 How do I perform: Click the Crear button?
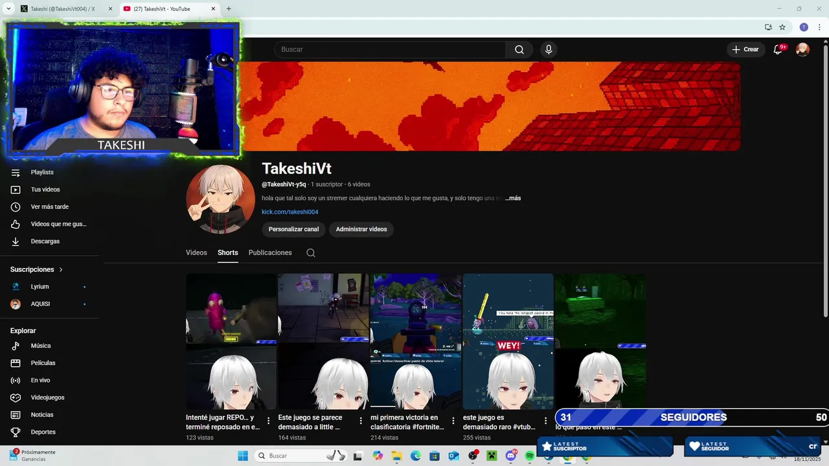pyautogui.click(x=745, y=50)
